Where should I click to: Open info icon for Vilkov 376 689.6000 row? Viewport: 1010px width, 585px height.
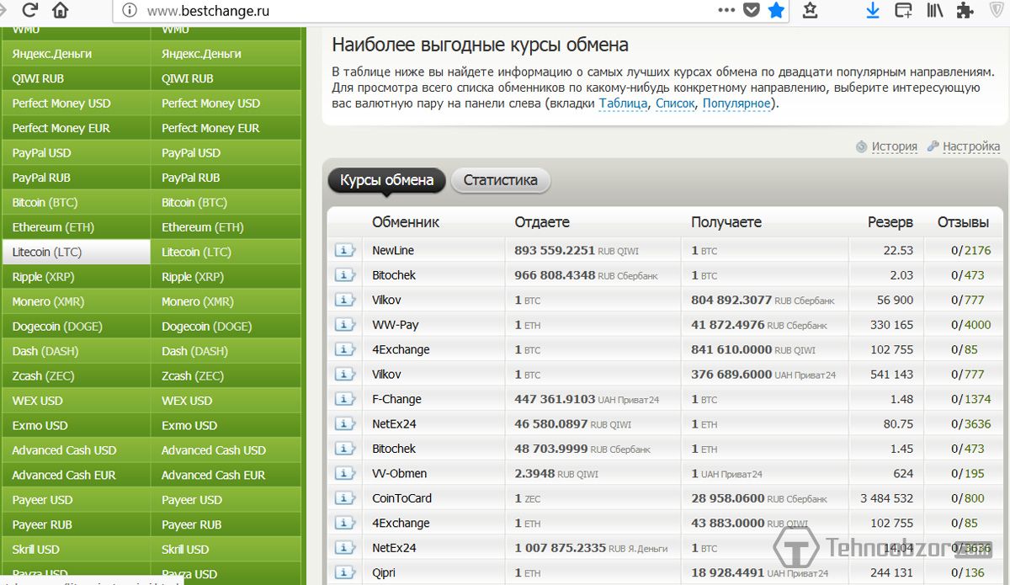pos(345,375)
